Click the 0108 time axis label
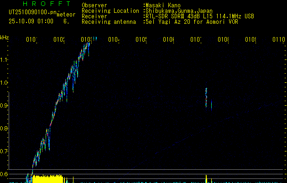 [x=223, y=39]
